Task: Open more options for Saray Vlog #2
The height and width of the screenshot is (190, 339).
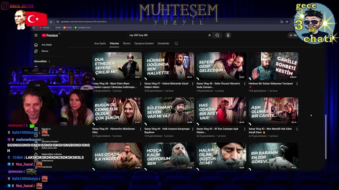Action: point(297,129)
